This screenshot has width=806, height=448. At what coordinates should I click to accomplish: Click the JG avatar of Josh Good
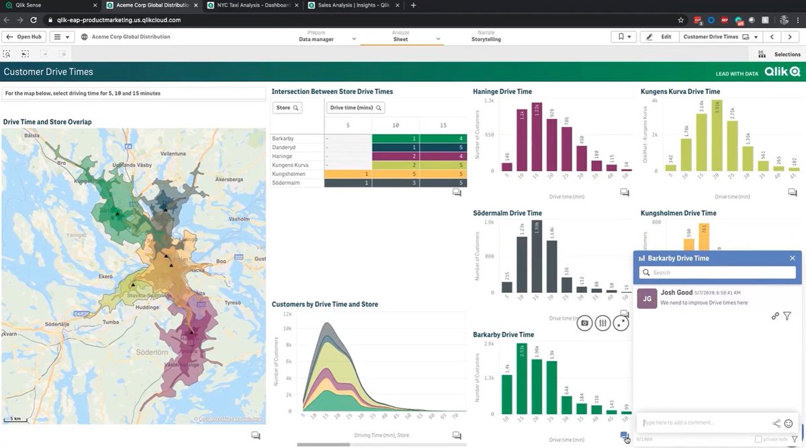pyautogui.click(x=647, y=298)
